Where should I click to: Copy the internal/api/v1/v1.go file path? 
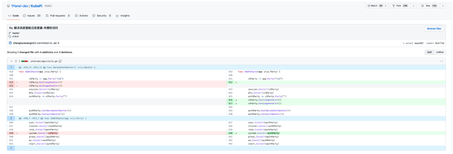coord(60,61)
